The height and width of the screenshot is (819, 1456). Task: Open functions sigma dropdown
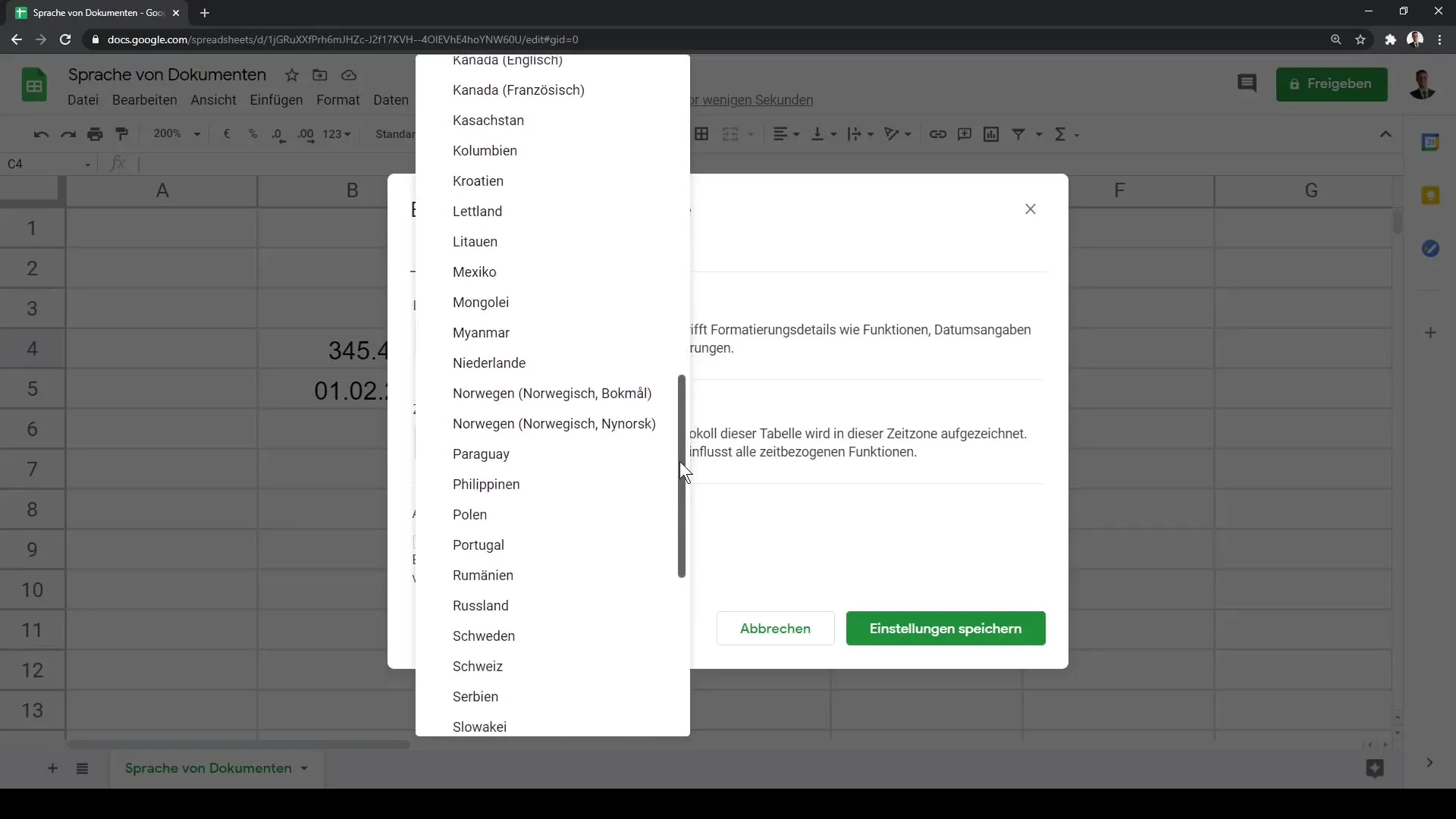point(1067,134)
